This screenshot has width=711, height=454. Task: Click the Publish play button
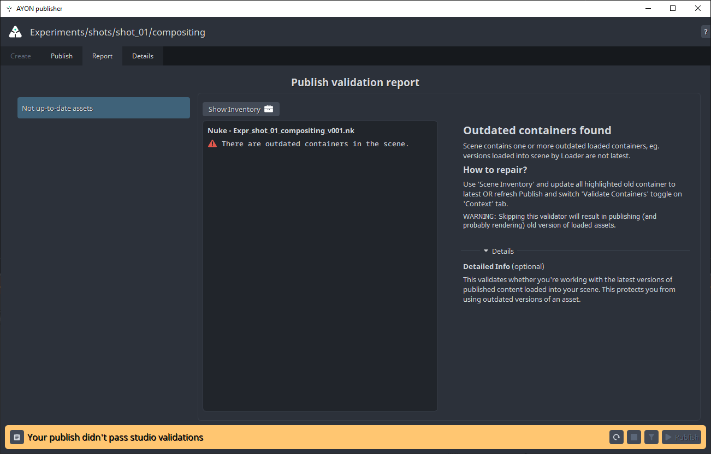click(x=681, y=437)
